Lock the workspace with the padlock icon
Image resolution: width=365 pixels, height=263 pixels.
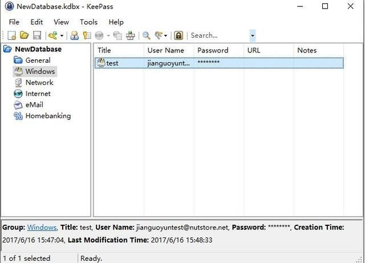click(x=179, y=35)
